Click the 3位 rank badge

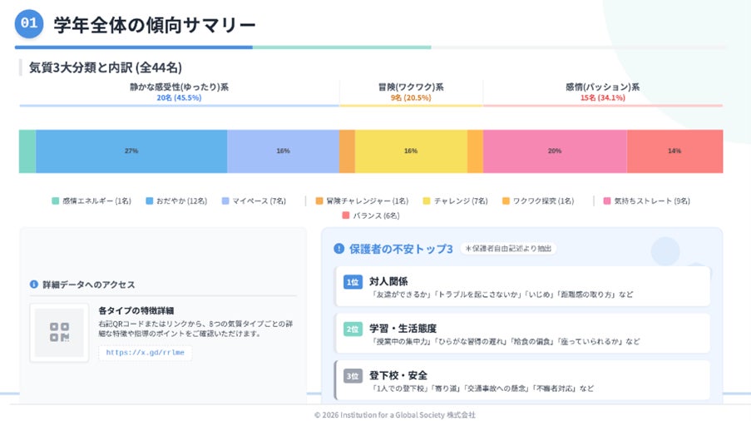tap(353, 376)
